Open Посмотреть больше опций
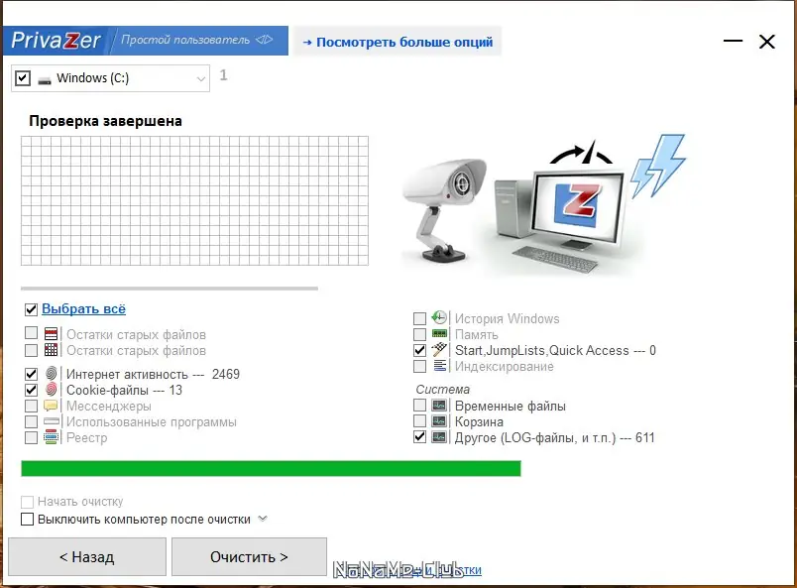Viewport: 797px width, 588px height. (x=398, y=42)
